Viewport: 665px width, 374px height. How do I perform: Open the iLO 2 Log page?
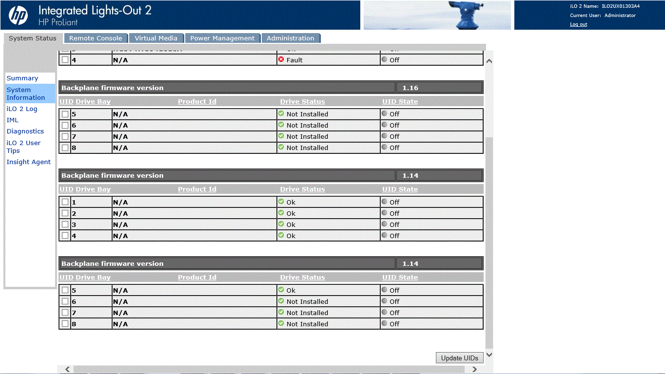pos(22,109)
